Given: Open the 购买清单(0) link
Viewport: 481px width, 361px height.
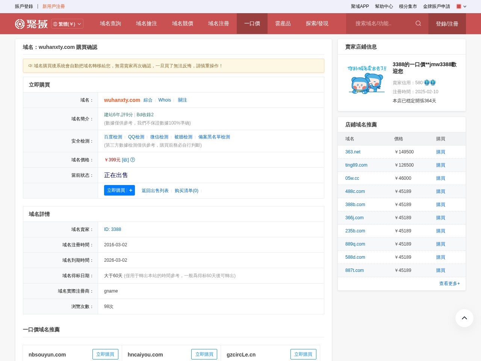Looking at the screenshot, I should tap(186, 191).
